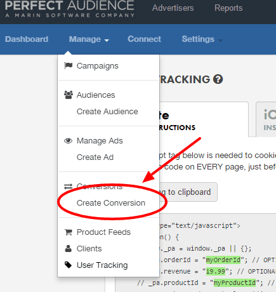The height and width of the screenshot is (292, 276).
Task: Open Audiences from the menu
Action: point(96,95)
